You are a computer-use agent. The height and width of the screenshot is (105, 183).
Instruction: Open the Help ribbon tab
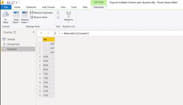tap(85, 7)
